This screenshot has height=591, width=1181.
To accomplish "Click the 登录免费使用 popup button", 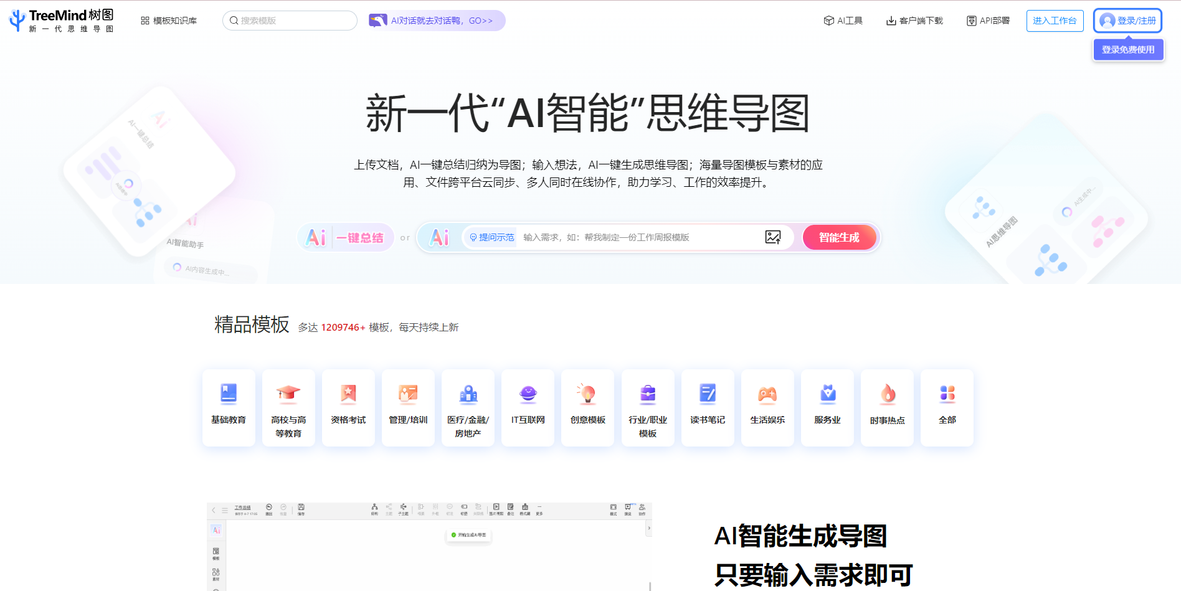I will 1127,49.
